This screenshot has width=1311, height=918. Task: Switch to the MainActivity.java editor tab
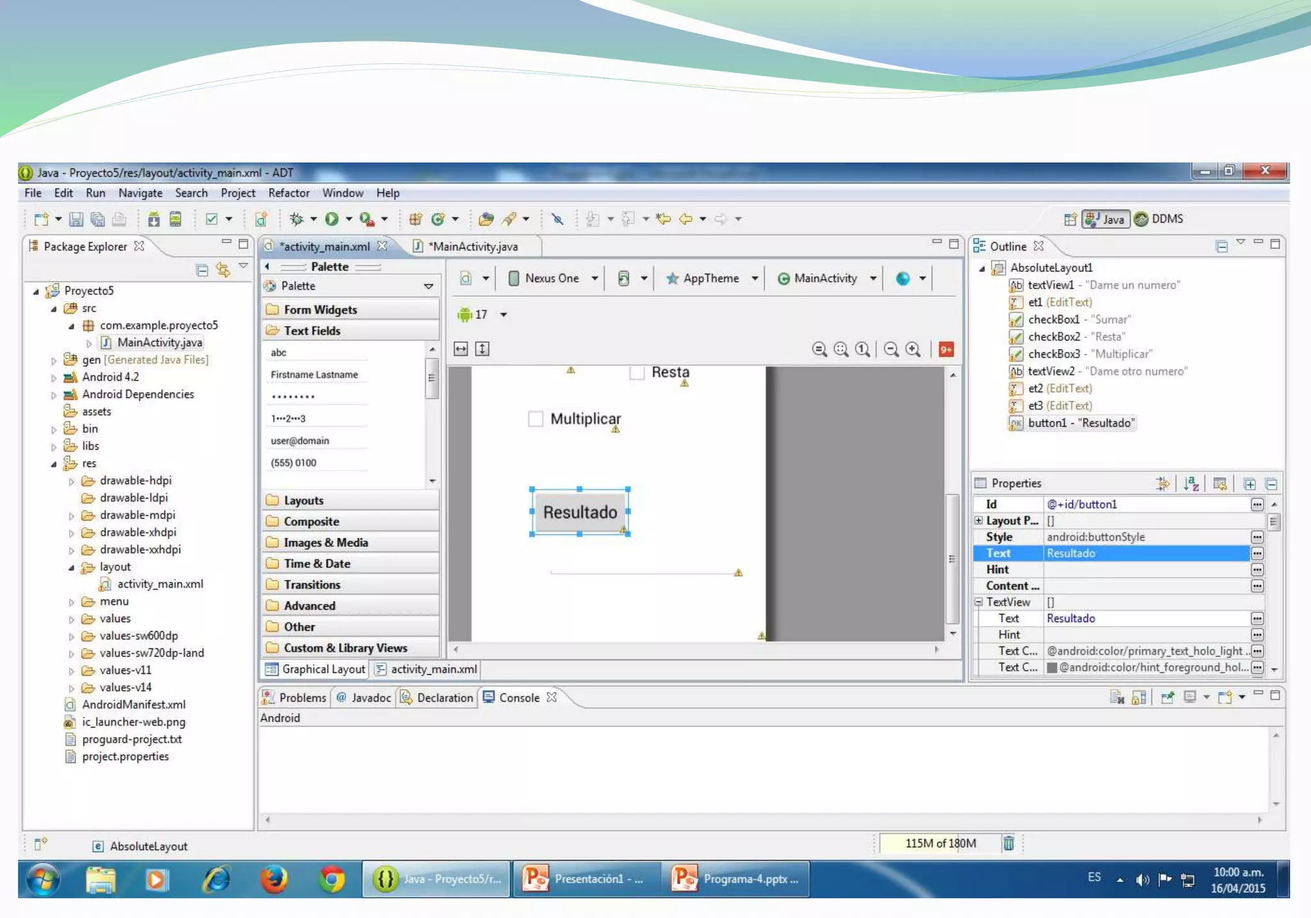(474, 246)
